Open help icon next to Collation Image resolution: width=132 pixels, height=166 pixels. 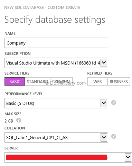click(x=114, y=136)
